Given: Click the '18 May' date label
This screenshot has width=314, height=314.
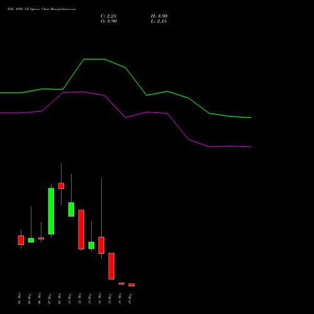Looking at the screenshot, I should 120,298.
